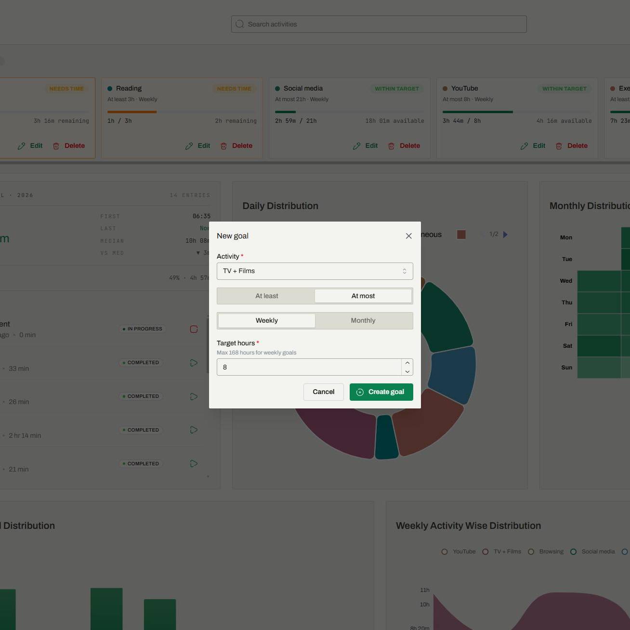Click the horizontal scrollbar under goal cards
The height and width of the screenshot is (630, 630).
pos(315,163)
